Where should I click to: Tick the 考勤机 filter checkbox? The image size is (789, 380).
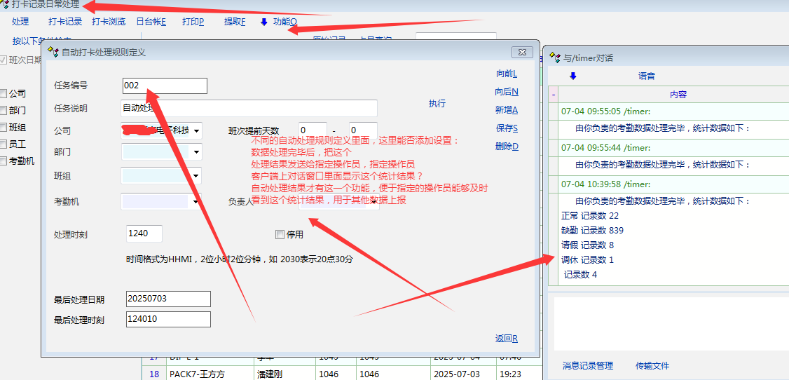coord(4,161)
